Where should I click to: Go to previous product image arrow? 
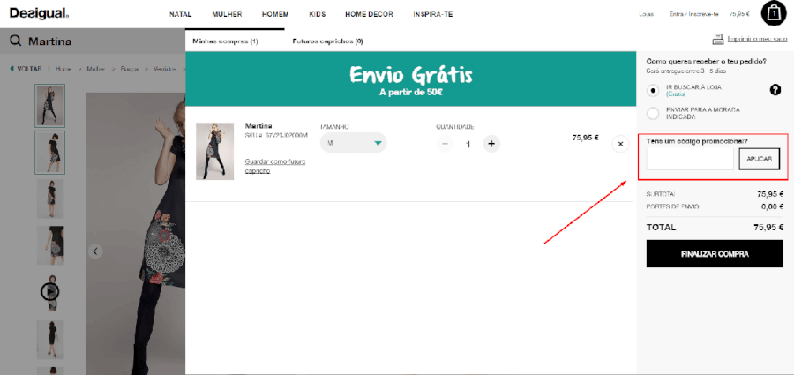[x=95, y=251]
